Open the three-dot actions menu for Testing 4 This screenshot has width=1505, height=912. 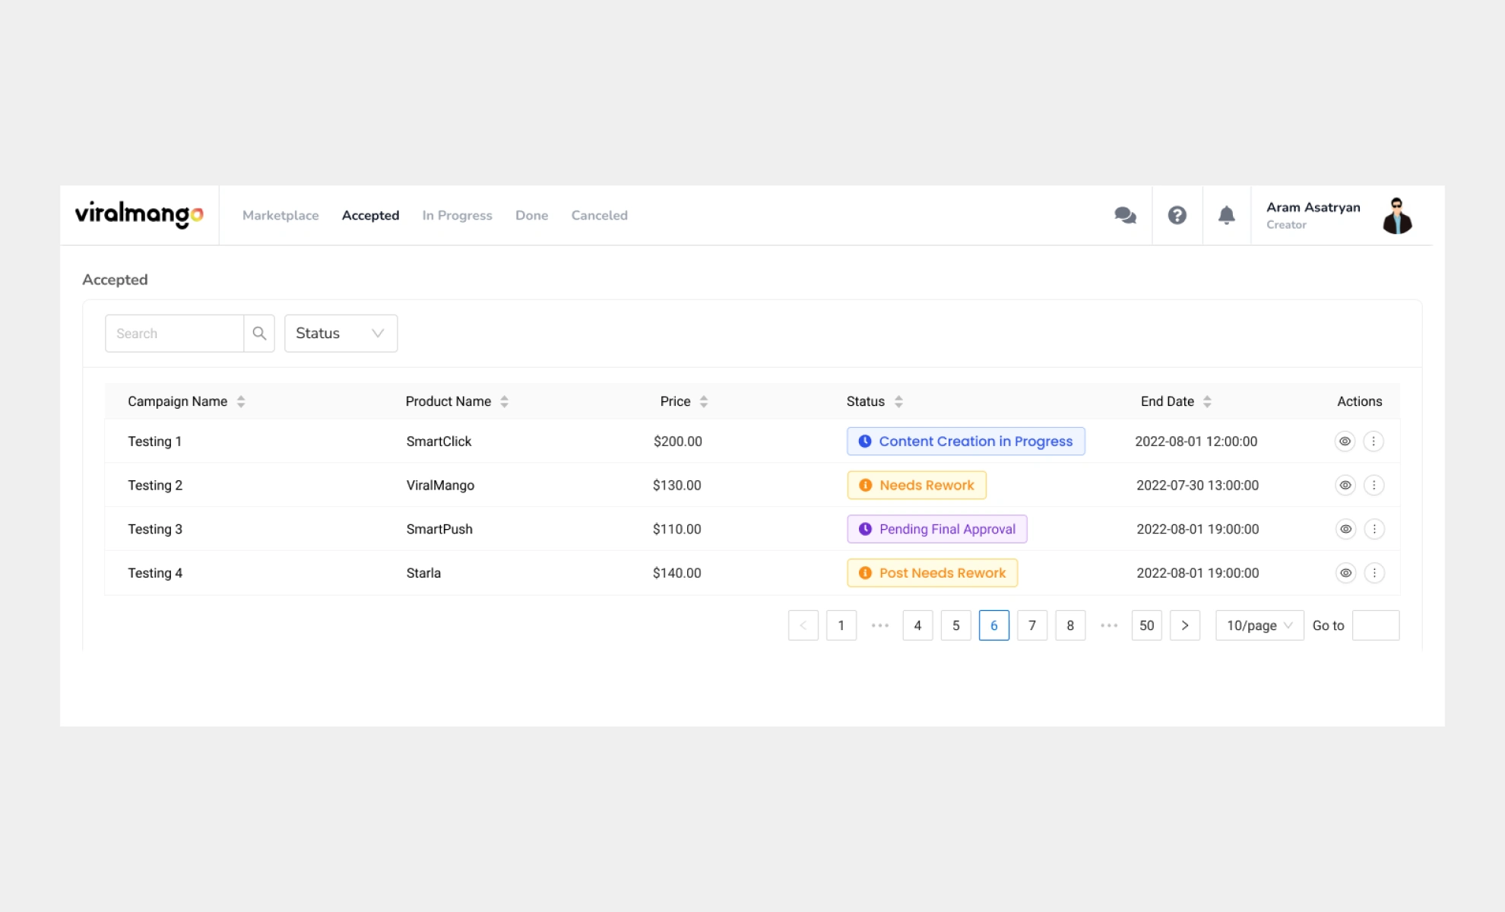pyautogui.click(x=1374, y=572)
